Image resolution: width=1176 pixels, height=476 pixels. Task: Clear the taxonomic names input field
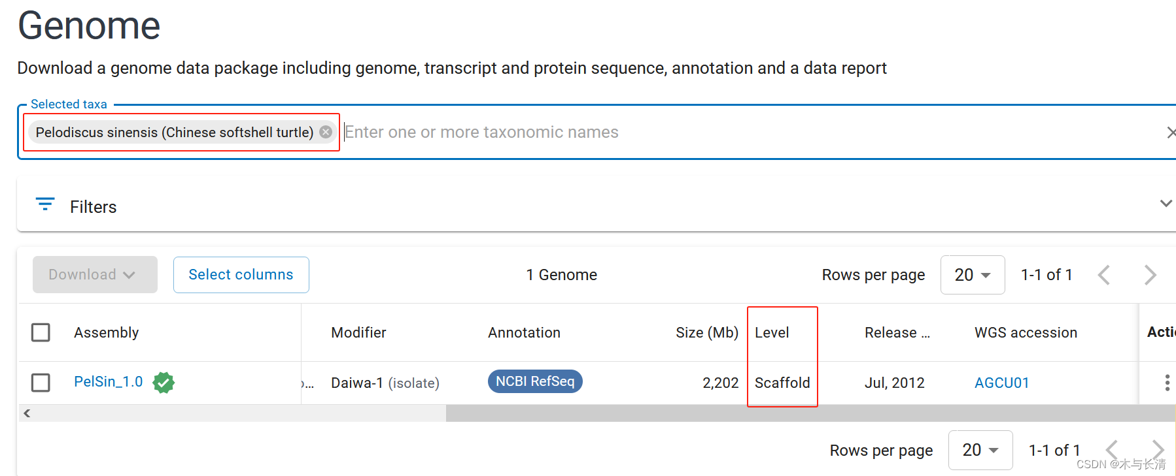tap(1170, 133)
